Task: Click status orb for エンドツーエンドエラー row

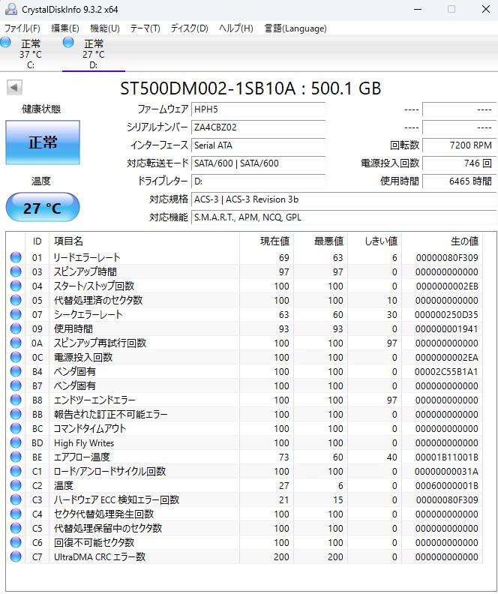Action: click(16, 400)
